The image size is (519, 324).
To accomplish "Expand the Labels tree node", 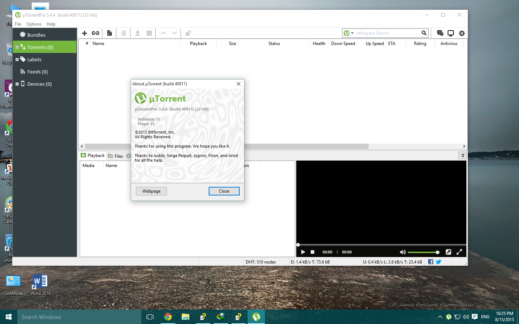I will (x=17, y=59).
